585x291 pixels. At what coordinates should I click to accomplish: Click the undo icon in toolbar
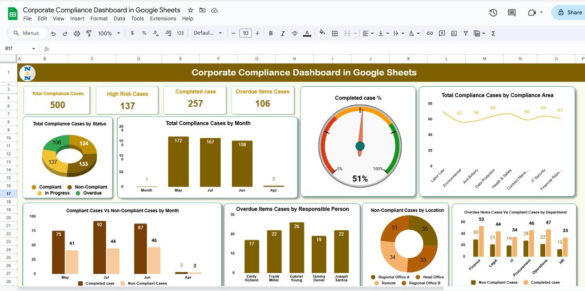click(x=53, y=33)
